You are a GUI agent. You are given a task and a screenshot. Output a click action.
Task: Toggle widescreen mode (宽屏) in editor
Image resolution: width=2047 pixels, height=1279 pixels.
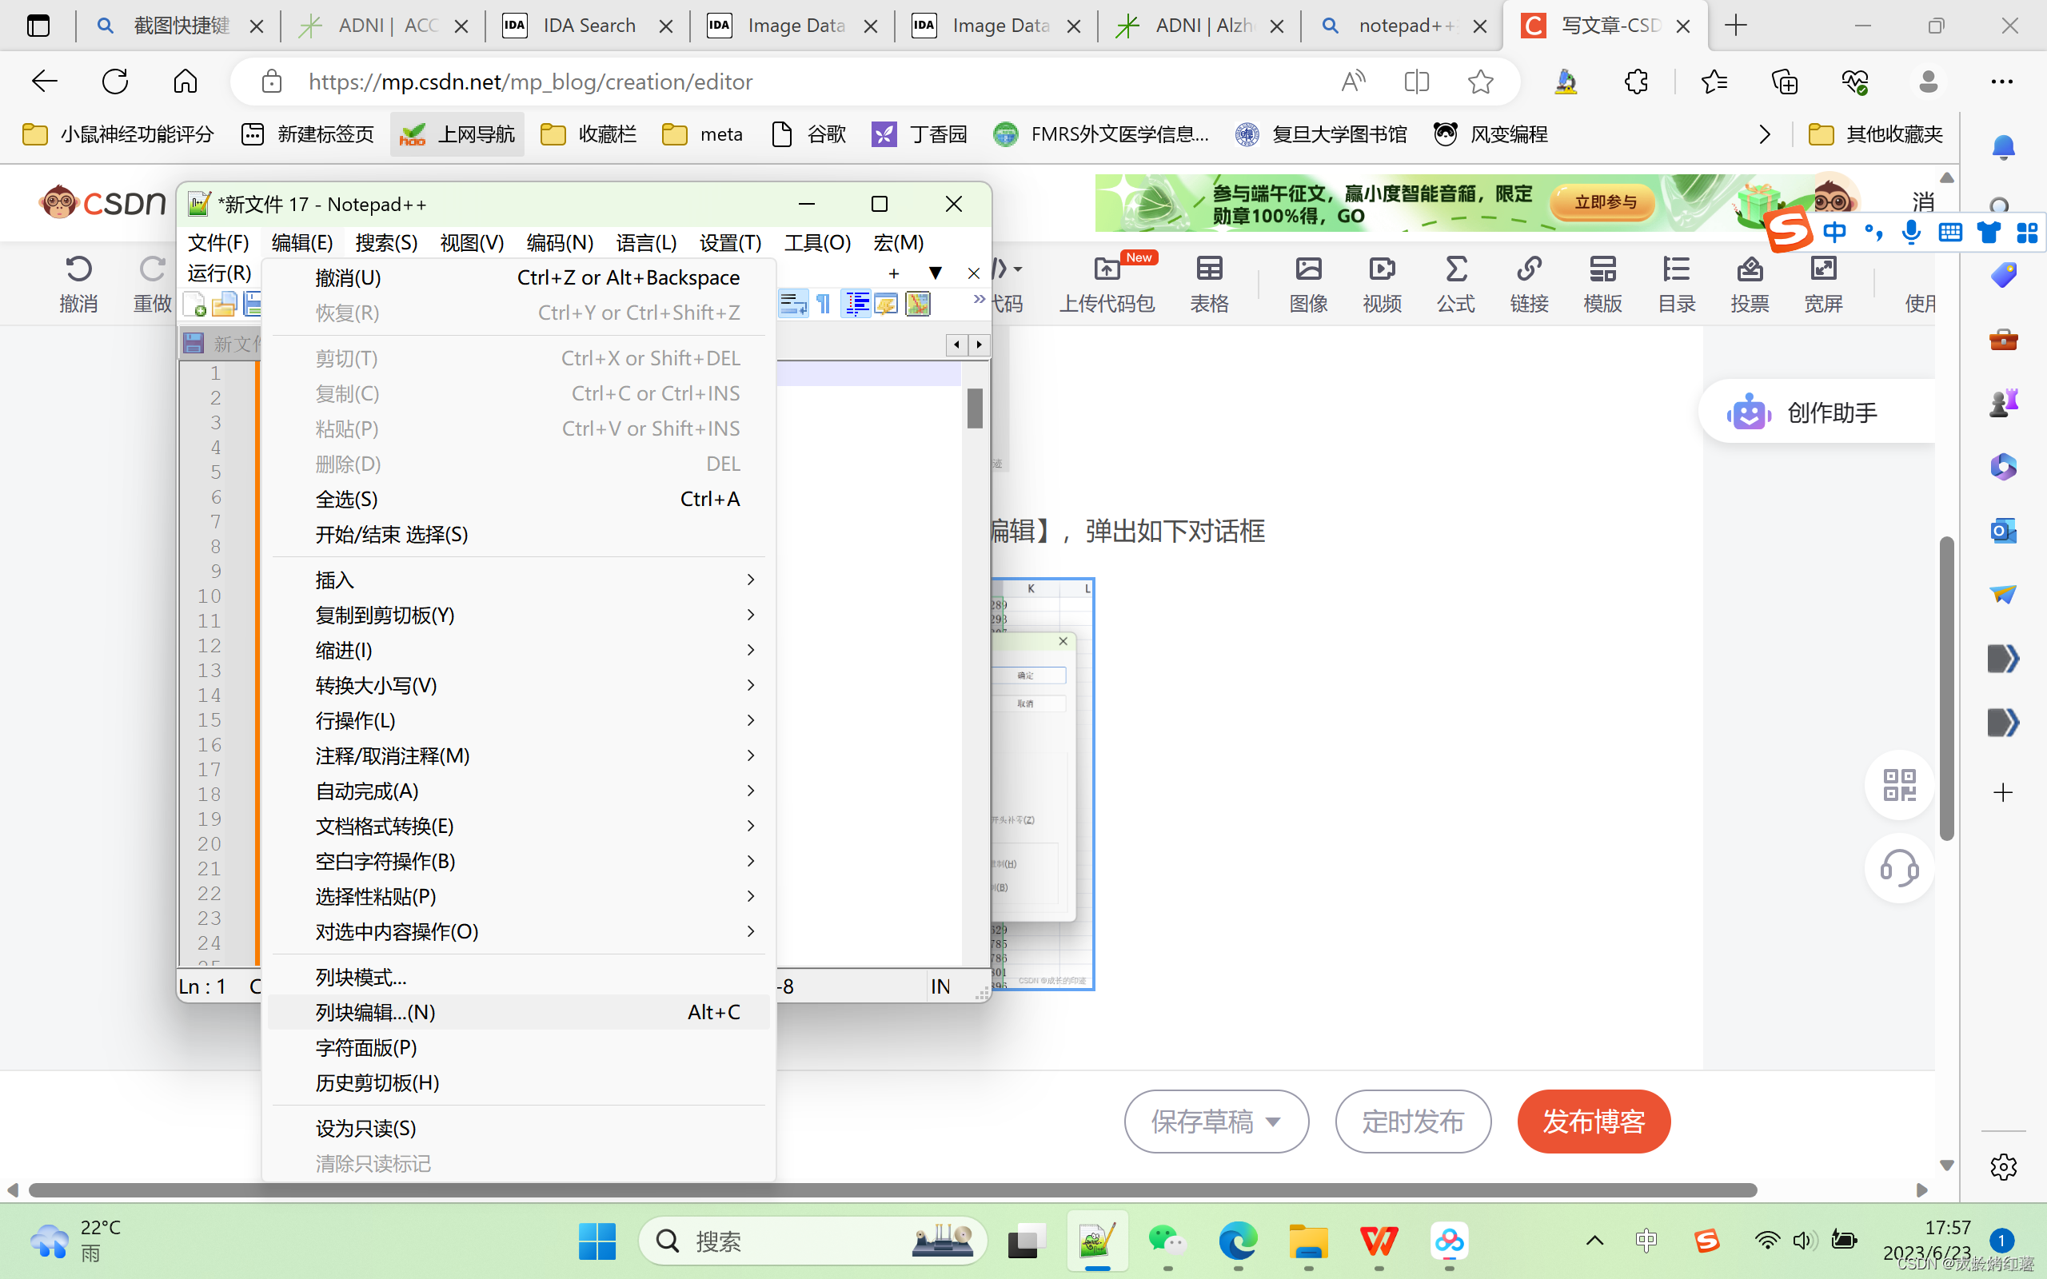point(1823,271)
